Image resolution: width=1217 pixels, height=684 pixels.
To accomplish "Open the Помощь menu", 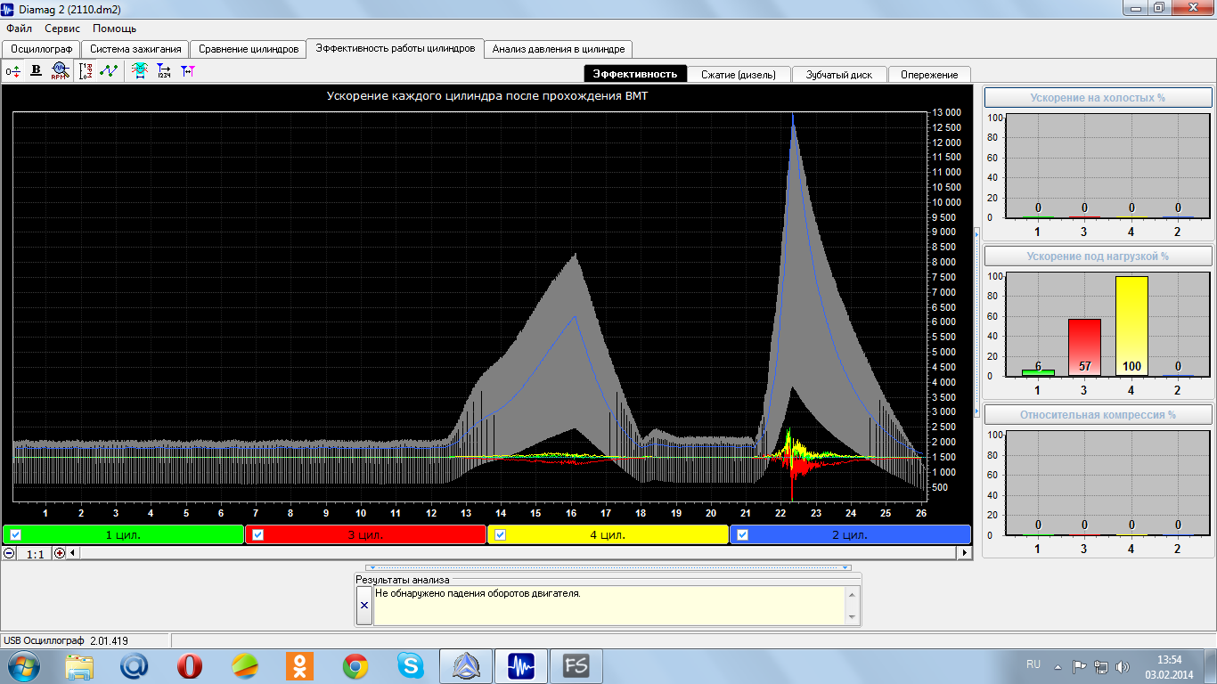I will [114, 28].
